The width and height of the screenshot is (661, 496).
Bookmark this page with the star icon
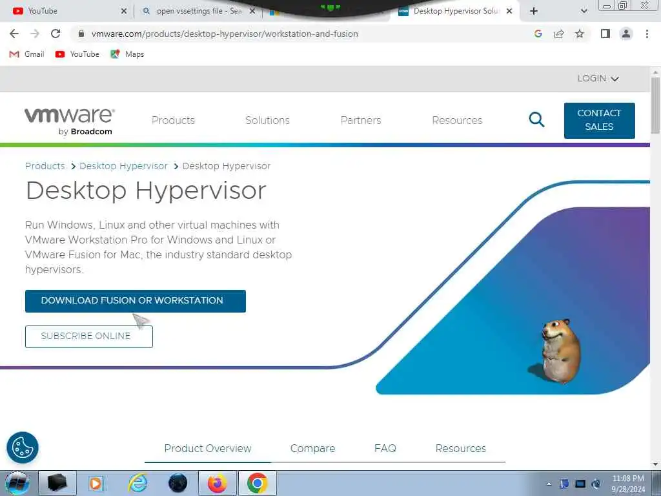coord(580,34)
